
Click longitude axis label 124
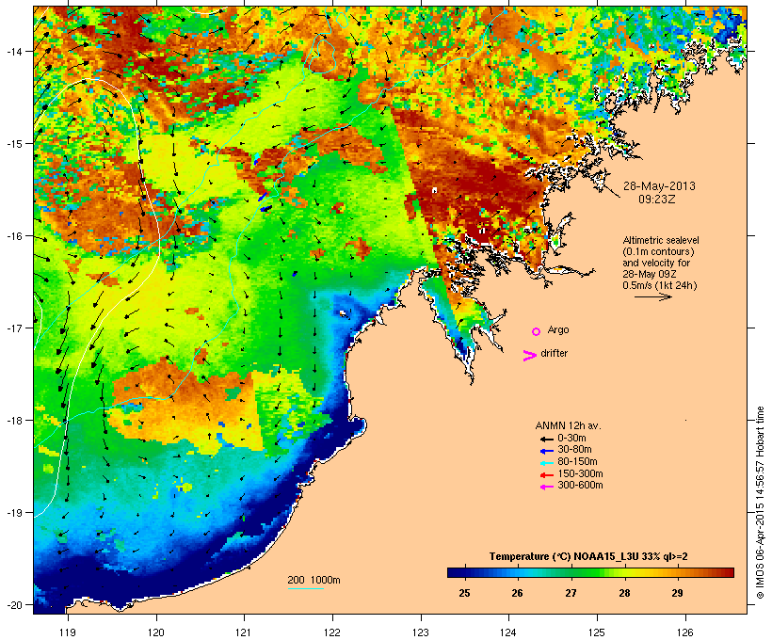point(508,632)
